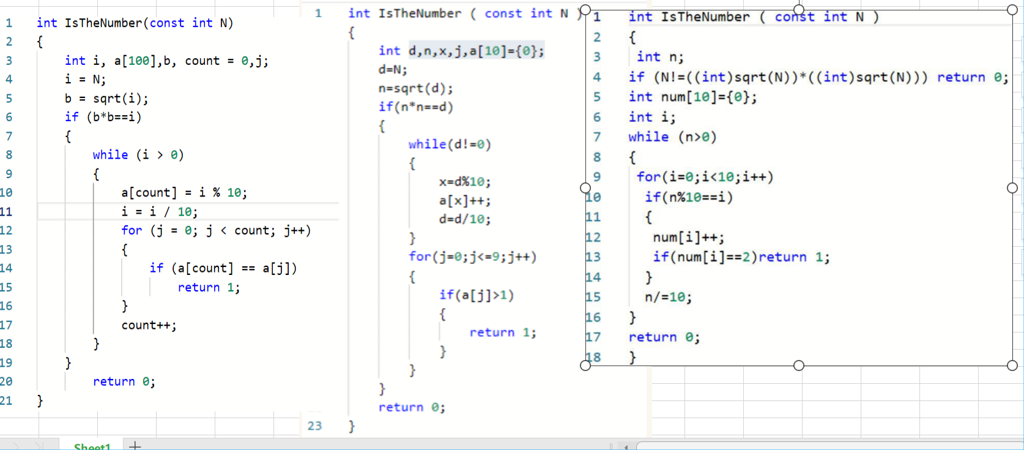
Task: Click the horizontal scrollbar's left arrow
Action: tap(626, 446)
